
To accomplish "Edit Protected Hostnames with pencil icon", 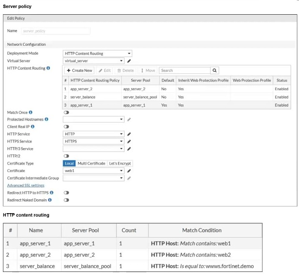I will coord(129,120).
